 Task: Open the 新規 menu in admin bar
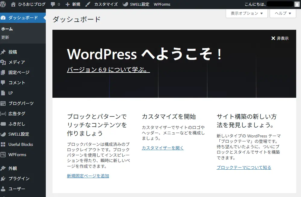coord(73,4)
